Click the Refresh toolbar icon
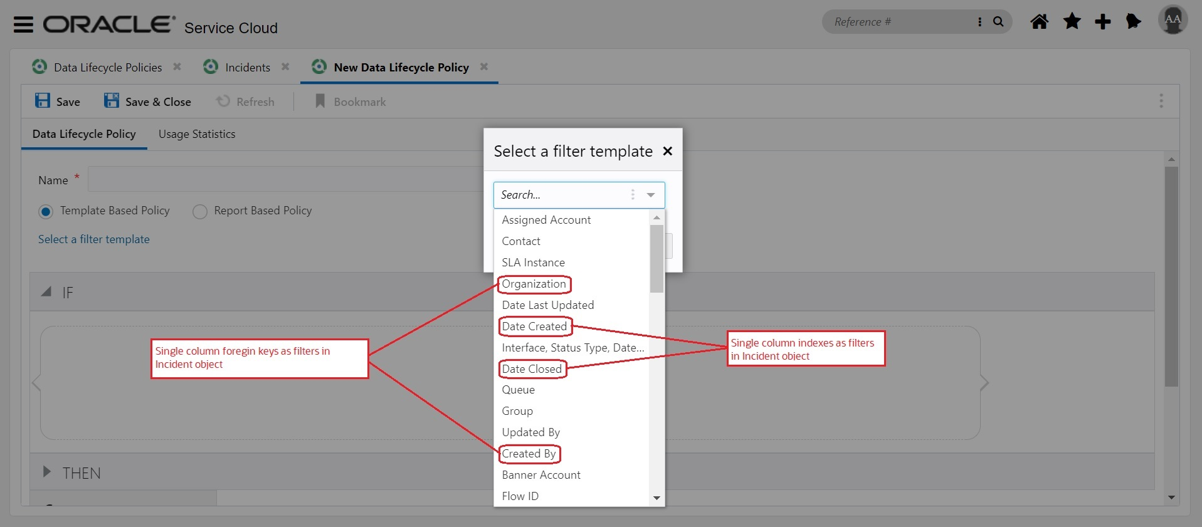Screen dimensions: 1202x527 point(223,101)
